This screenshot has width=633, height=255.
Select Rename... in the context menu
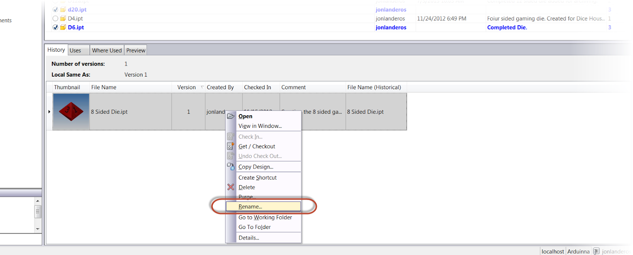pyautogui.click(x=263, y=206)
